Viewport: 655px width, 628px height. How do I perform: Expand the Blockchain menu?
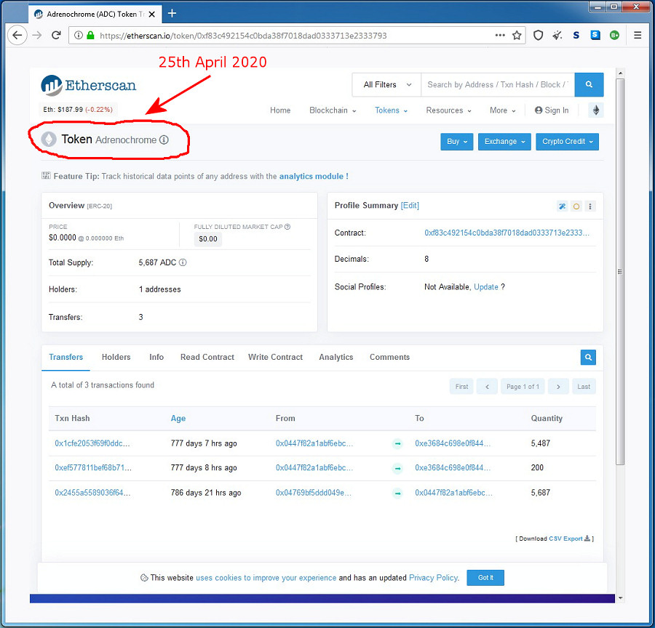[333, 110]
